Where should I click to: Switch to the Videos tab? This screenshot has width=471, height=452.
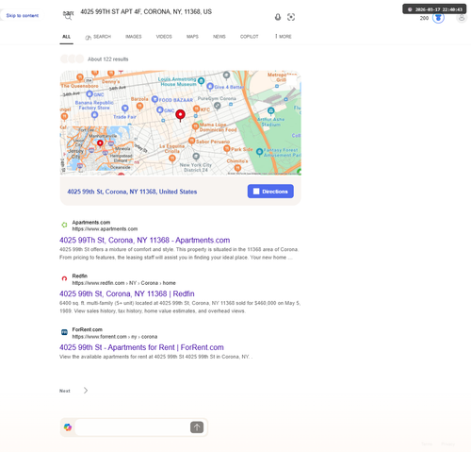coord(164,37)
